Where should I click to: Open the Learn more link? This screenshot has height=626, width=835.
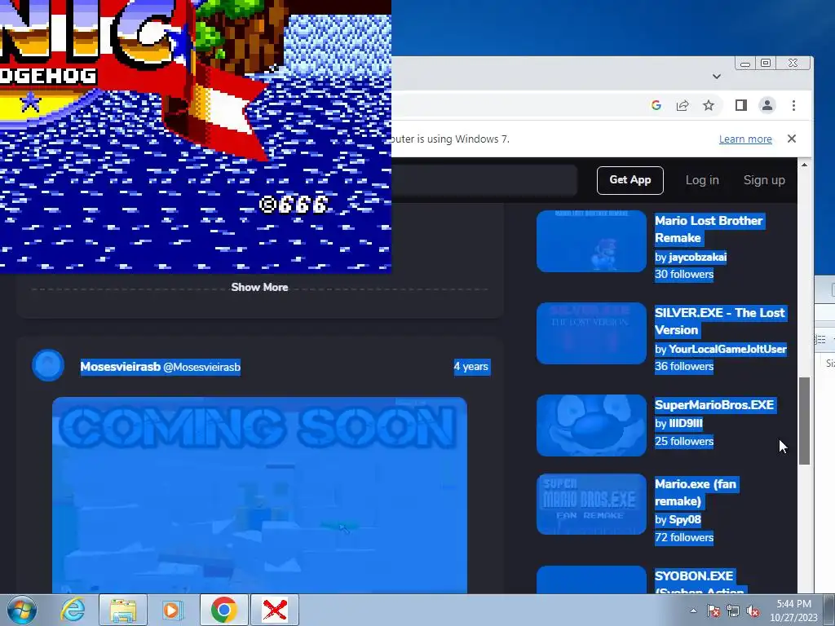(x=745, y=139)
